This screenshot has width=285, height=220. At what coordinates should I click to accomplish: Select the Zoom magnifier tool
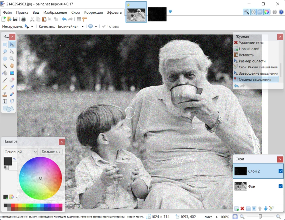click(12, 59)
